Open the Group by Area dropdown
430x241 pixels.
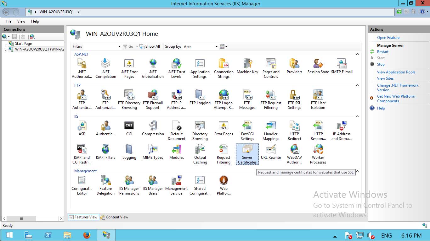(201, 46)
